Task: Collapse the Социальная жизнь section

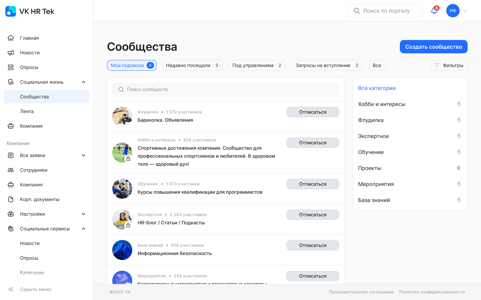Action: [83, 82]
